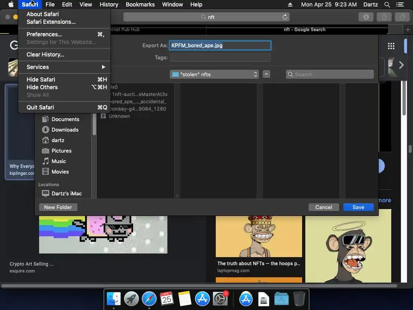The height and width of the screenshot is (310, 413).
Task: Open the Help menu
Action: pos(196,4)
